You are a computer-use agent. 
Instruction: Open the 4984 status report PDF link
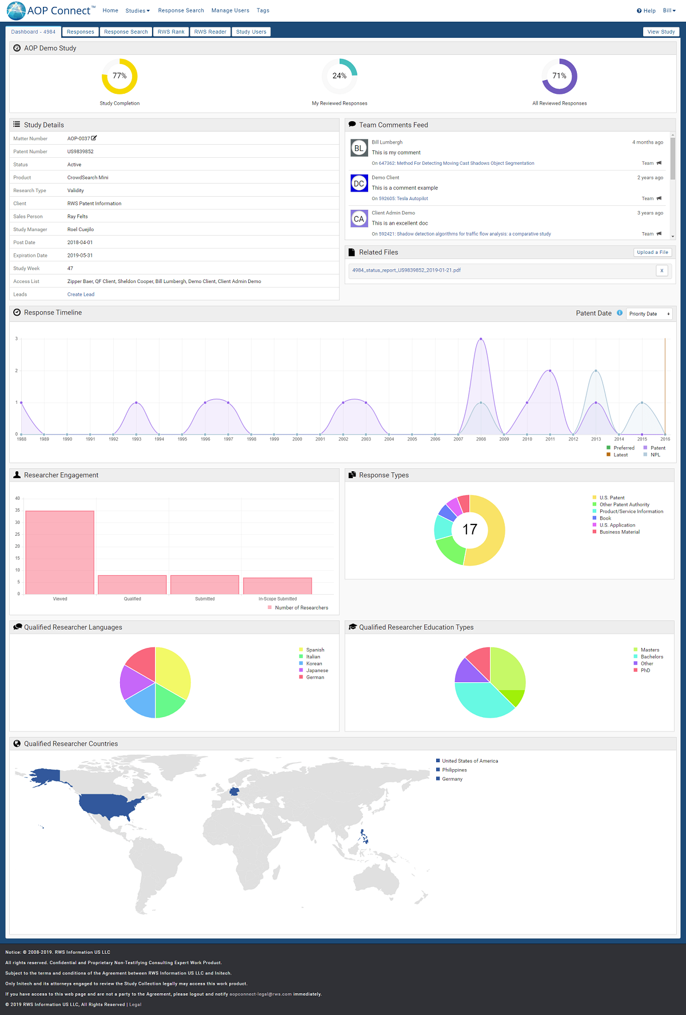(x=406, y=270)
